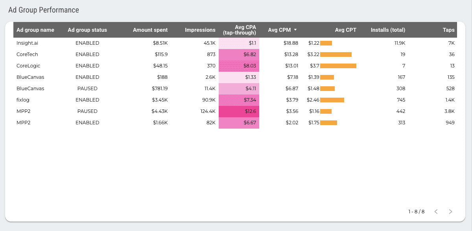Sort by Amount spent column
The width and height of the screenshot is (472, 231).
click(x=150, y=30)
